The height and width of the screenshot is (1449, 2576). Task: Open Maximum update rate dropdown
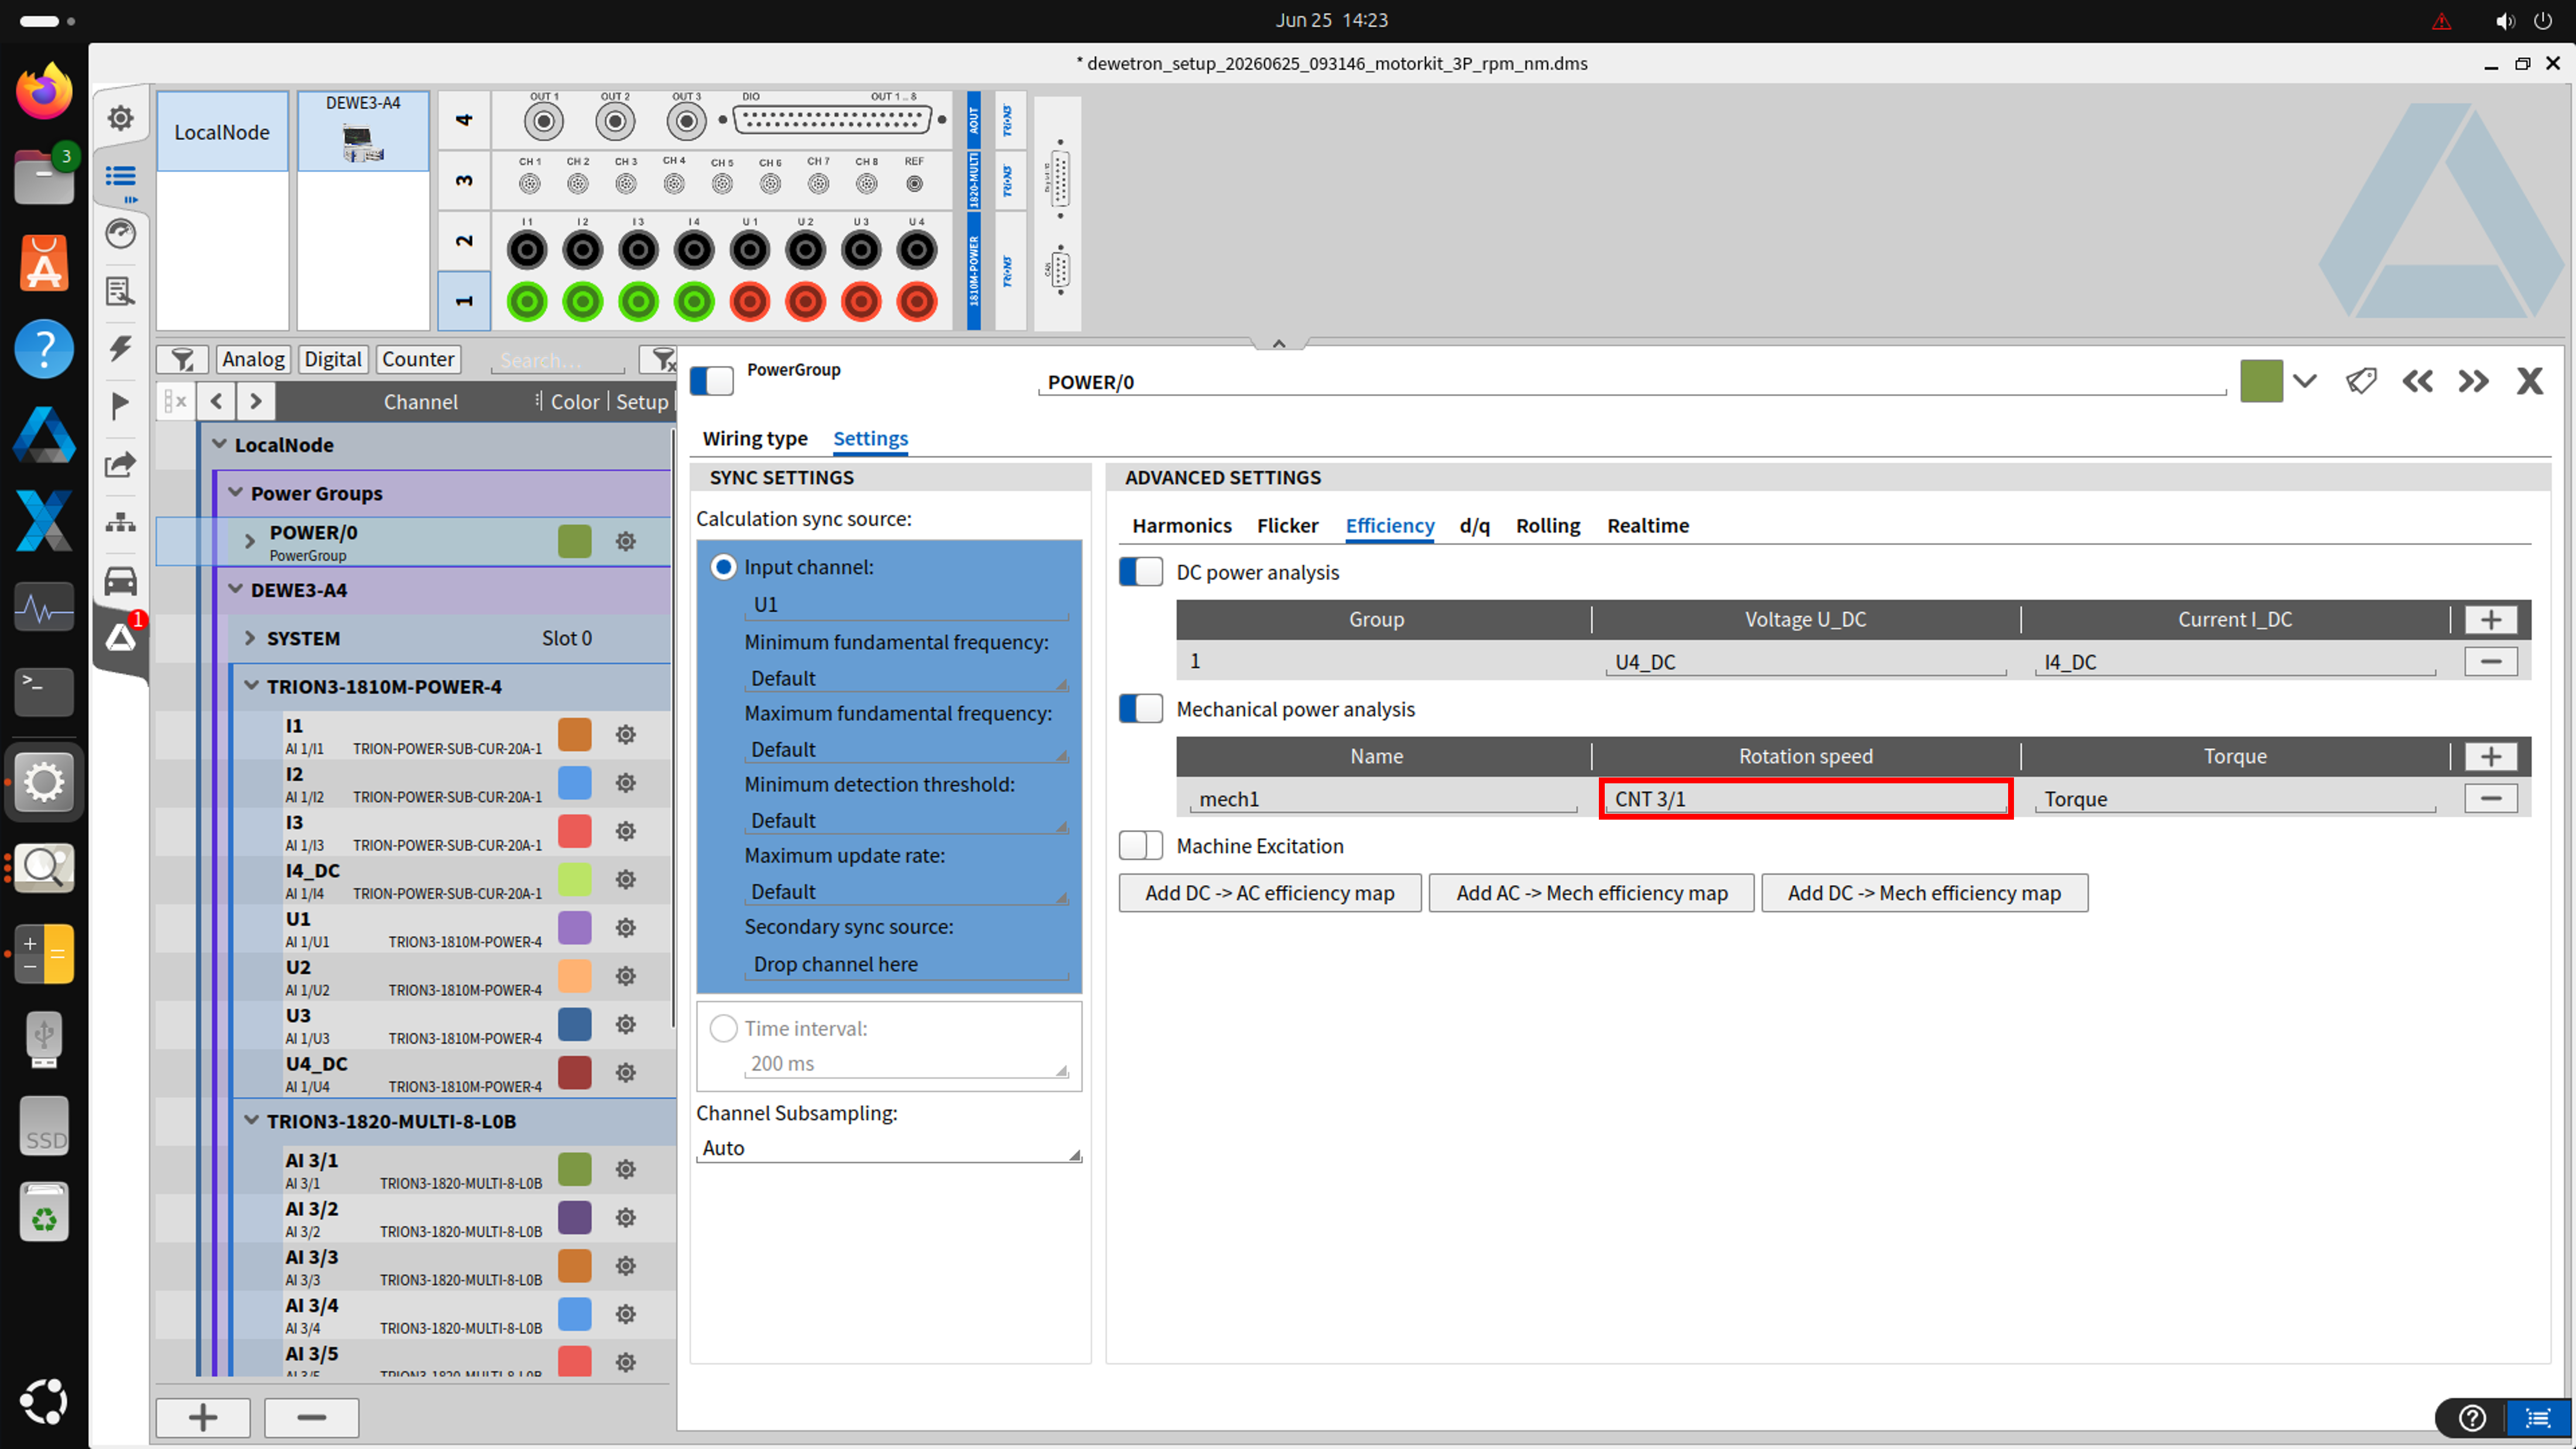point(907,892)
